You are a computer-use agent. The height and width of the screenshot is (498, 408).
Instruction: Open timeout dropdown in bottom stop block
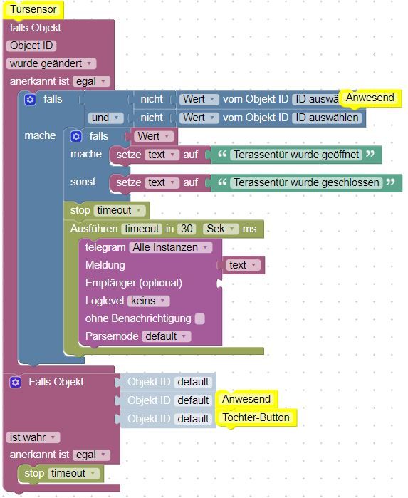click(73, 473)
